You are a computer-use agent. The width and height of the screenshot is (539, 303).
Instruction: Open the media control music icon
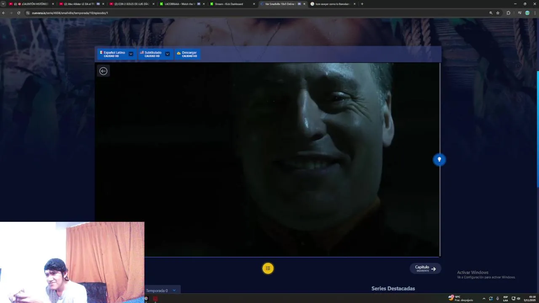pos(520,13)
